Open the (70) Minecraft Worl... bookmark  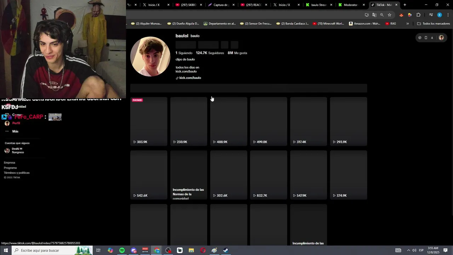click(x=328, y=24)
